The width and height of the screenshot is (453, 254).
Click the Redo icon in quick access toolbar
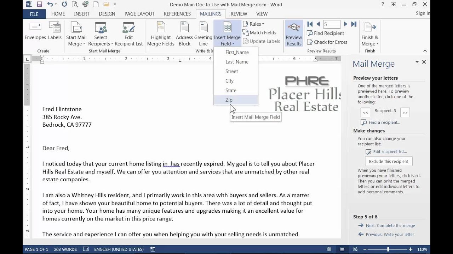coord(64,5)
